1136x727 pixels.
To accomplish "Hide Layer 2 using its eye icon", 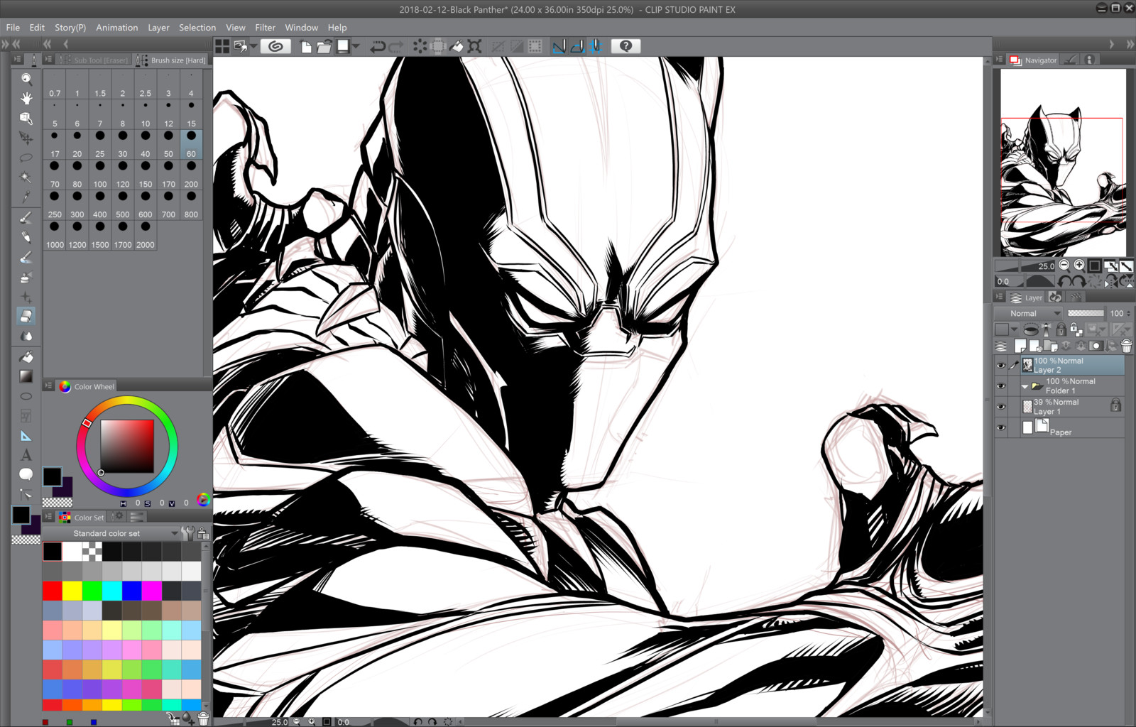I will (x=1001, y=366).
